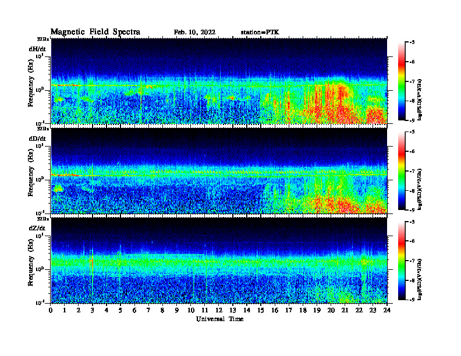
Task: Click hour "8" on the time axis
Action: [x=162, y=311]
